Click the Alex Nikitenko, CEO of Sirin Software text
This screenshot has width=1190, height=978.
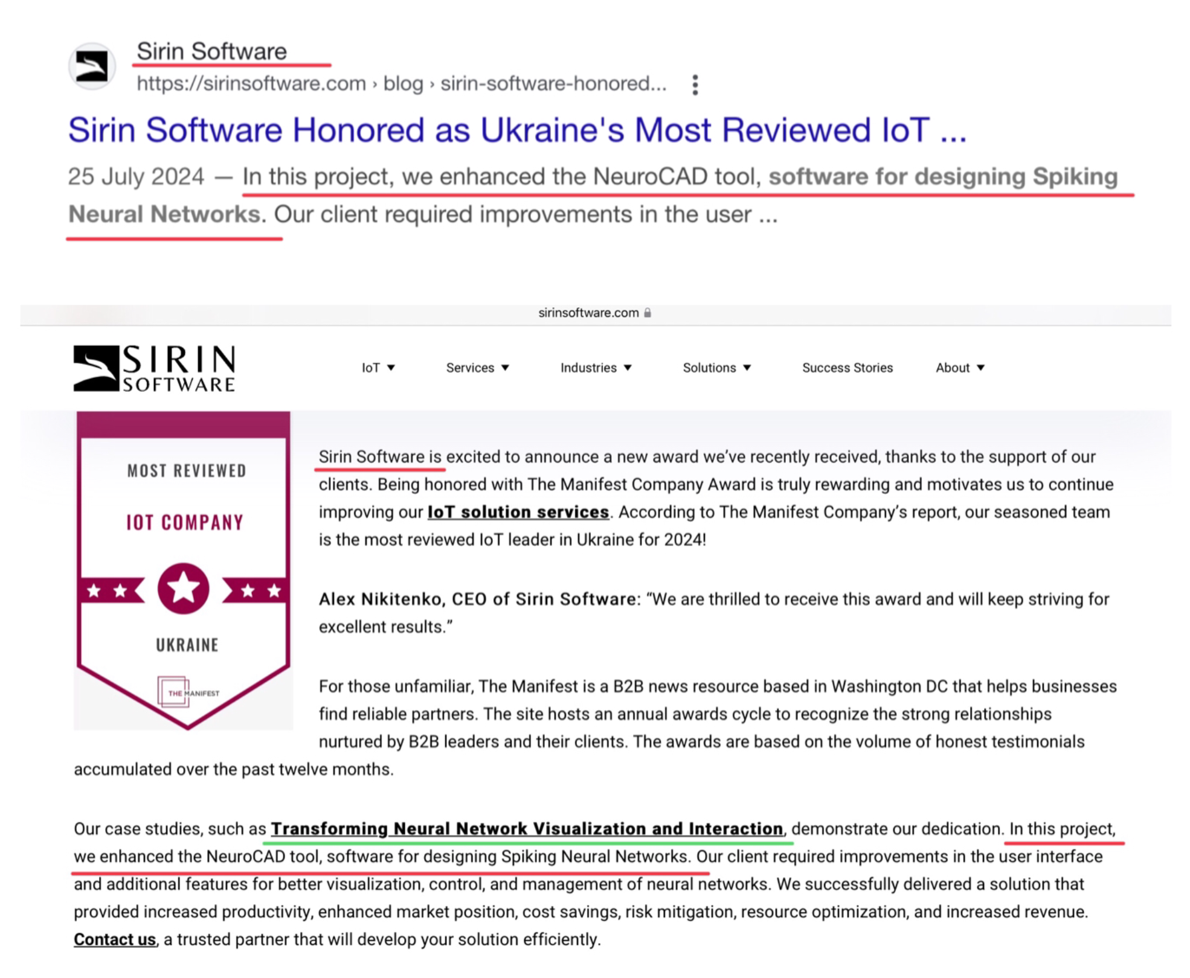tap(477, 599)
